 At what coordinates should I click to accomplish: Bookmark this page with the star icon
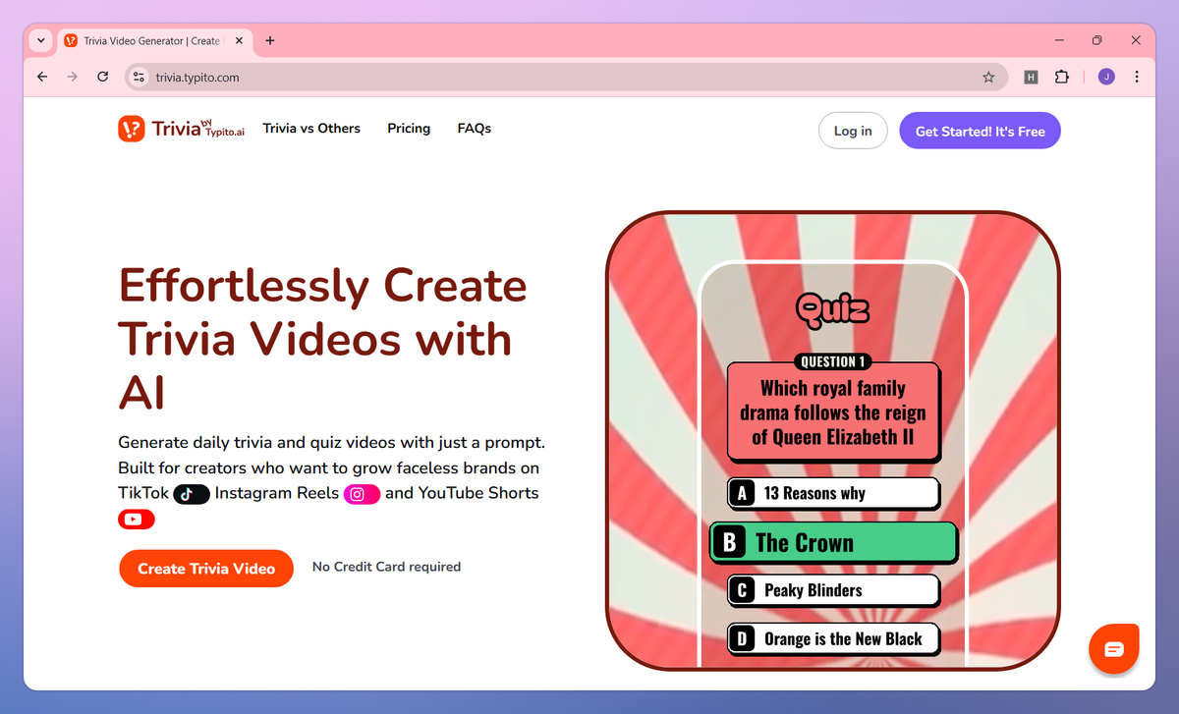(x=988, y=77)
